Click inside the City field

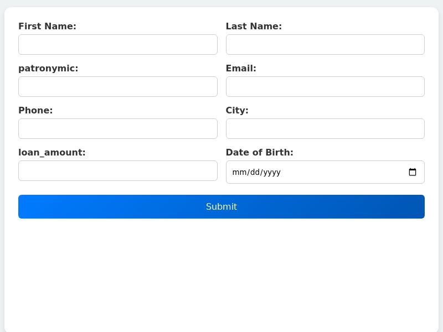coord(325,128)
